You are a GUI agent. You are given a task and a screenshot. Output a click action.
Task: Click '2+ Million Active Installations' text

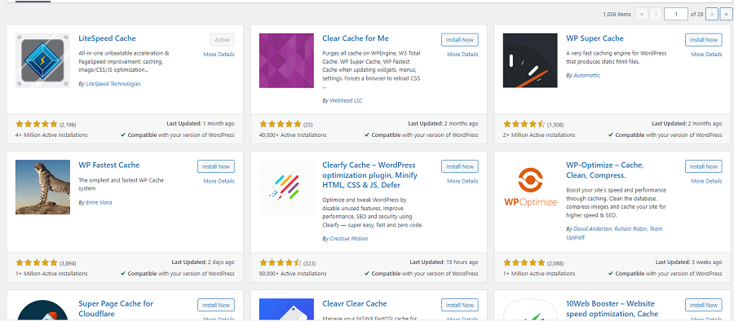tap(539, 135)
